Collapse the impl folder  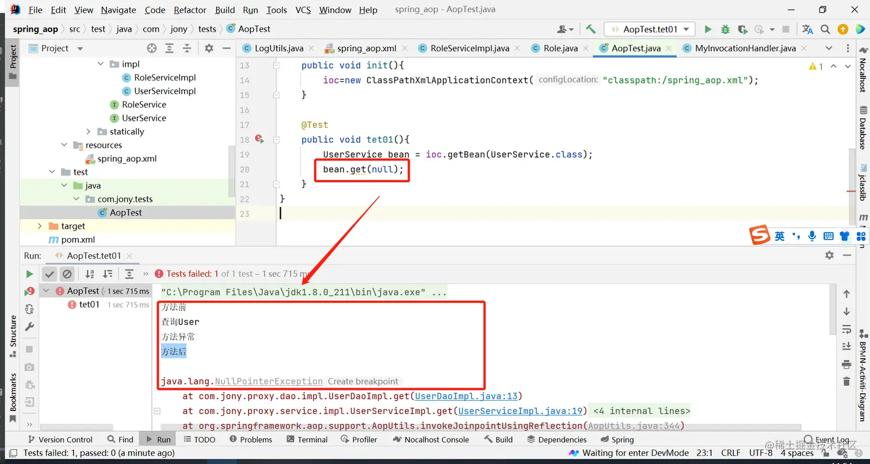(101, 64)
